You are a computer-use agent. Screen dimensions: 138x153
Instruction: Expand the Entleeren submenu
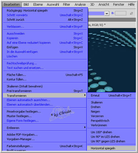pyautogui.click(x=45, y=128)
